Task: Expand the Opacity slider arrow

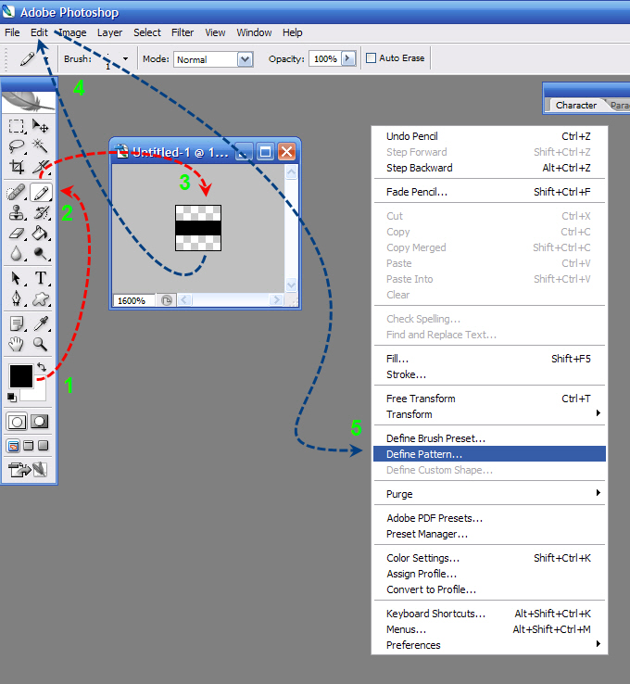Action: click(348, 58)
